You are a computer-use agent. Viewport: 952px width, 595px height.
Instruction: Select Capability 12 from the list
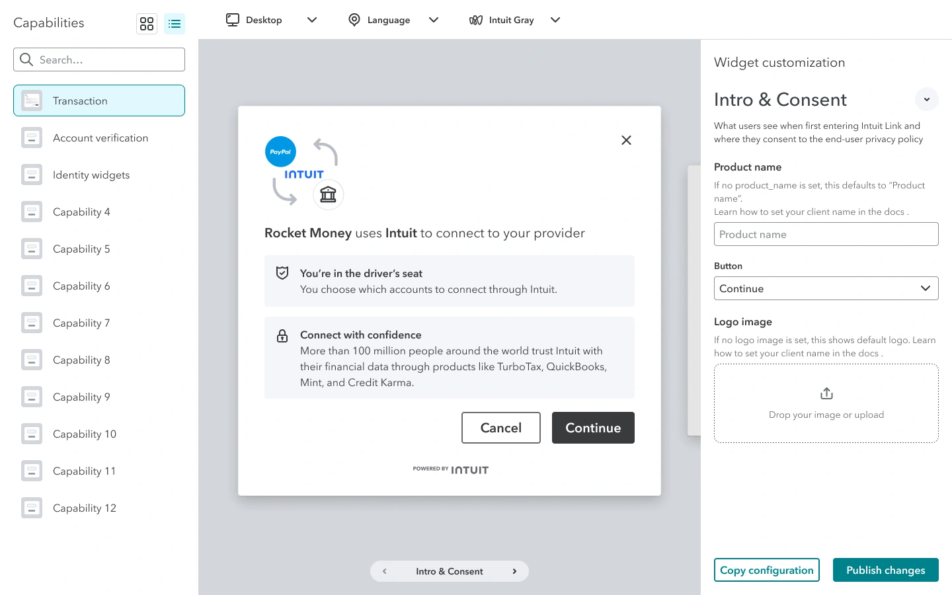[x=99, y=508]
